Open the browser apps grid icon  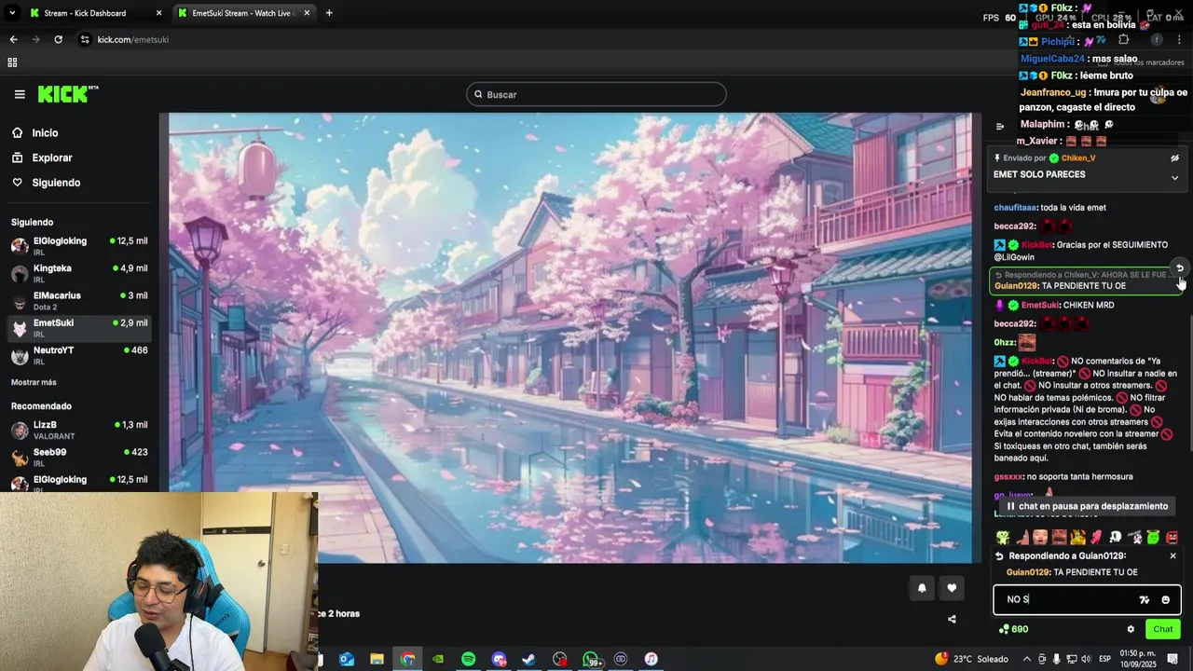point(12,62)
